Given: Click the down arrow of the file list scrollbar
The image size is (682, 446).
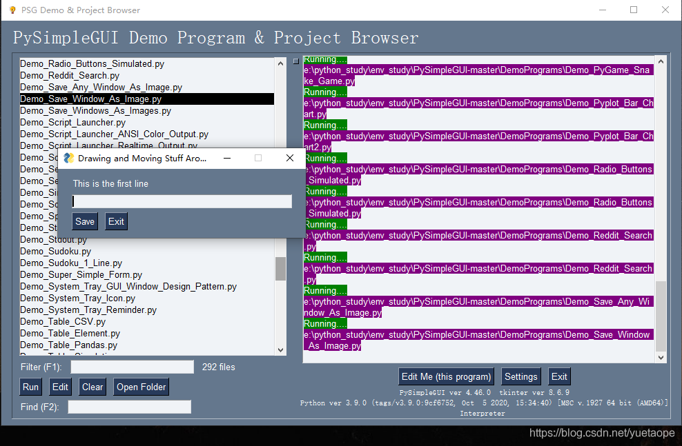Looking at the screenshot, I should pos(280,349).
